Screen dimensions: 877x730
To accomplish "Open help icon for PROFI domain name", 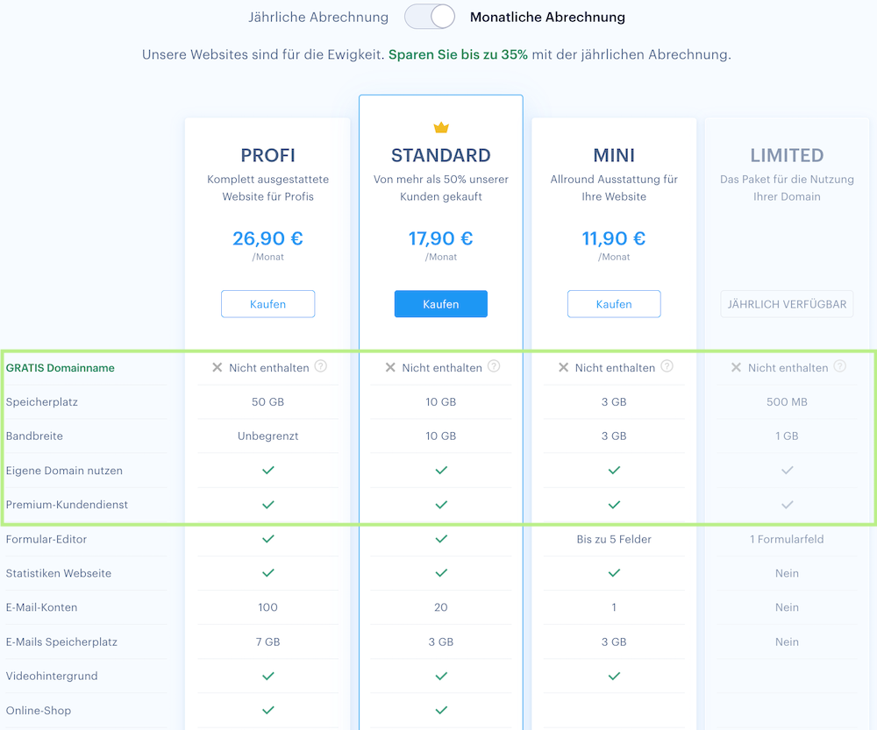I will point(320,366).
